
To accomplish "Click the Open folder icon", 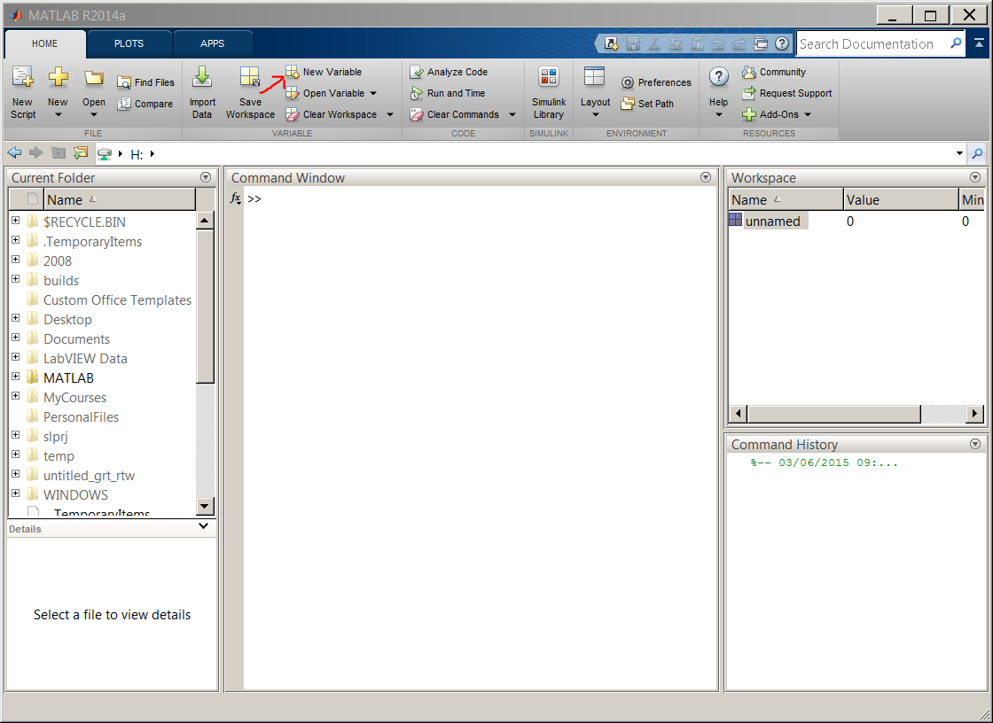I will click(x=94, y=77).
